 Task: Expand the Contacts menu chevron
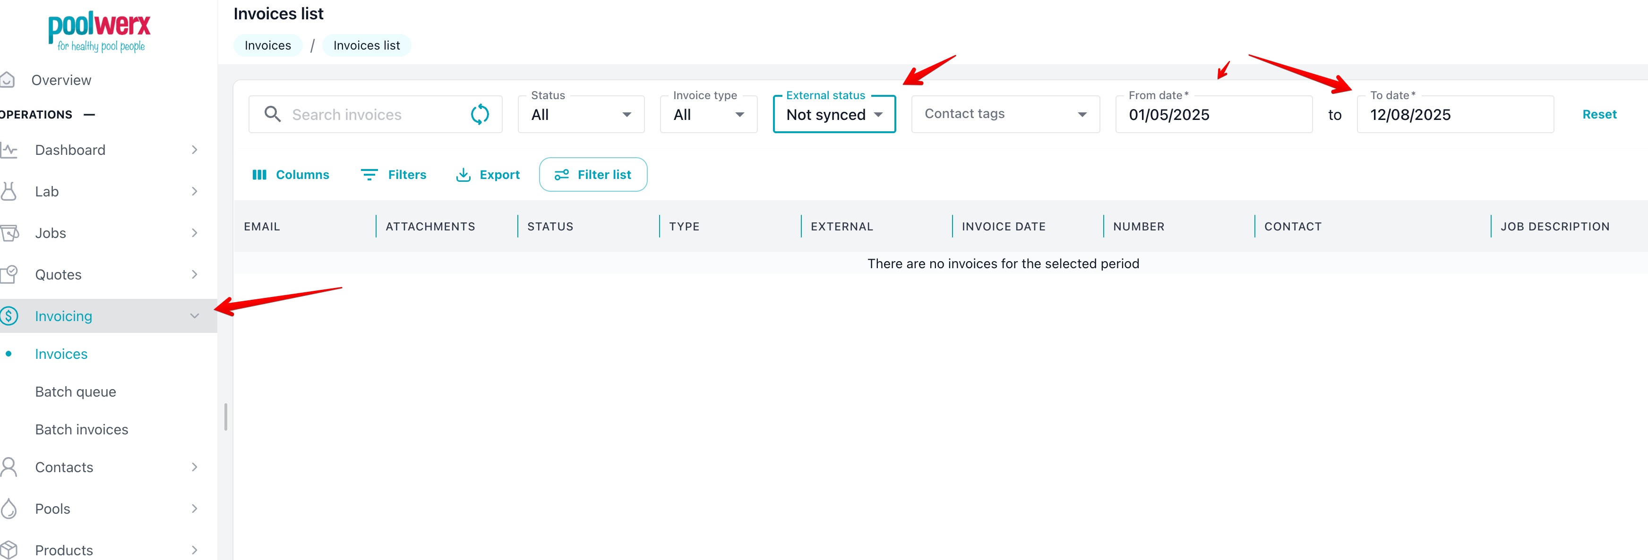click(195, 467)
